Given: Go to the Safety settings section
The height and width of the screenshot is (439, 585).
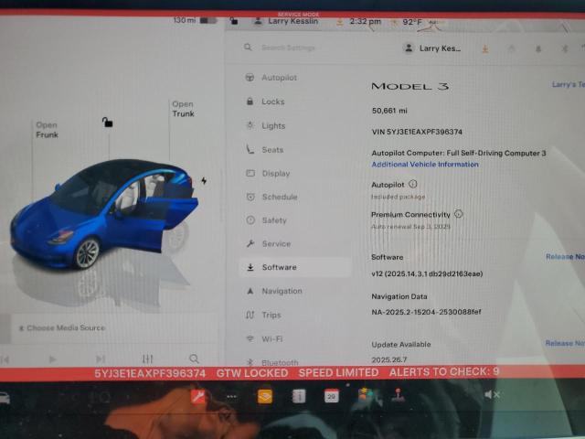Looking at the screenshot, I should pyautogui.click(x=267, y=220).
